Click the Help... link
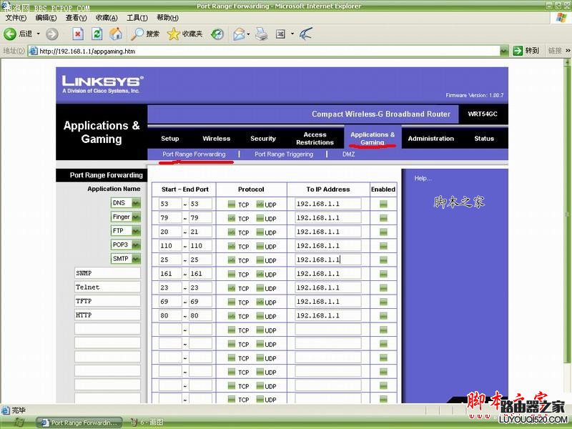 [423, 178]
